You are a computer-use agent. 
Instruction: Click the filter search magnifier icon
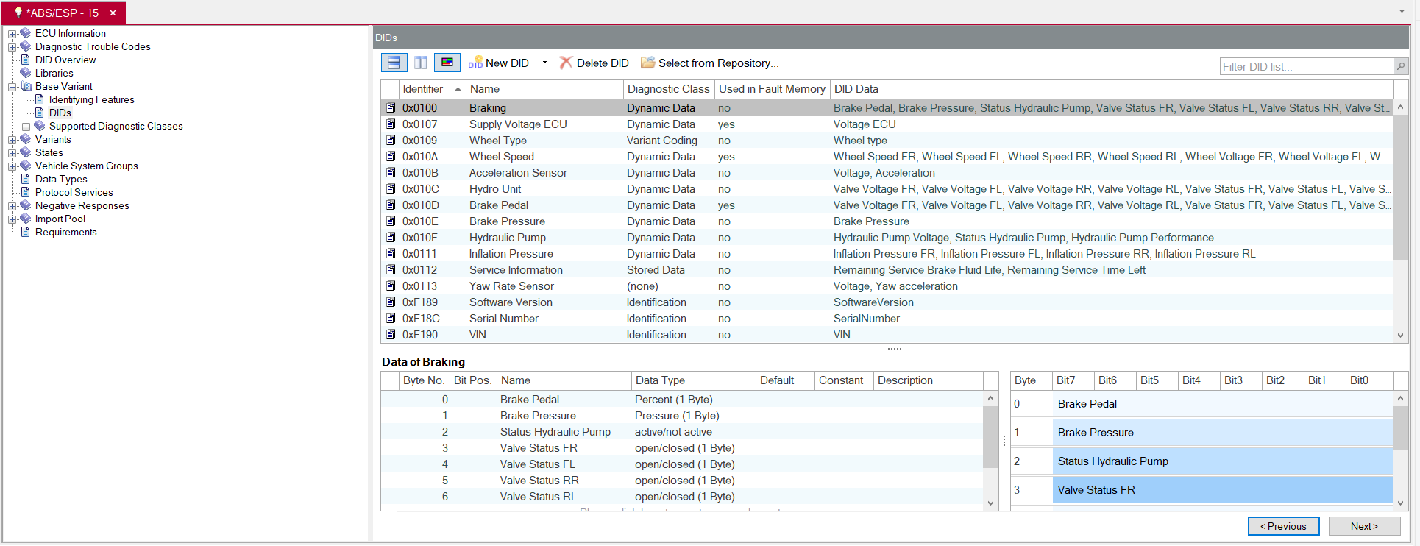pos(1401,66)
